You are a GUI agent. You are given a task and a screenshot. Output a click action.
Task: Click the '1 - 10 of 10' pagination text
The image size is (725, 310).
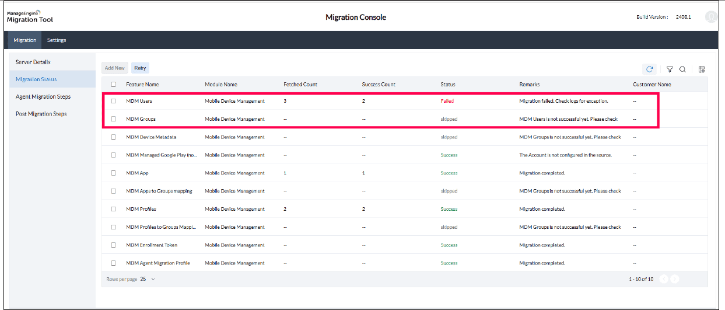pyautogui.click(x=641, y=279)
